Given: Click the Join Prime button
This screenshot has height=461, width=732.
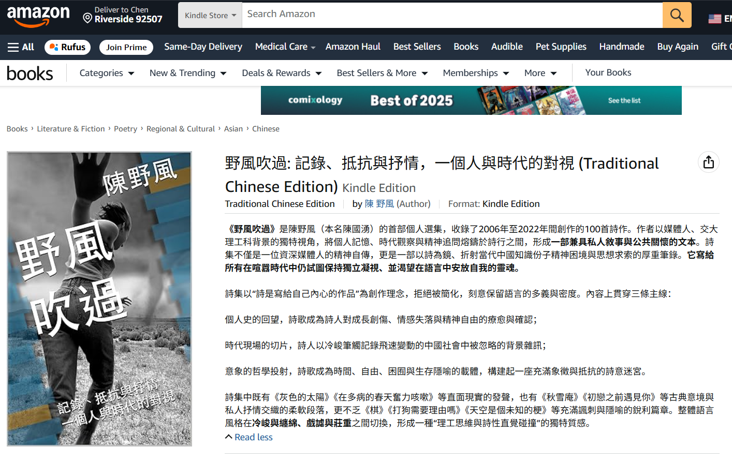Looking at the screenshot, I should pyautogui.click(x=126, y=47).
